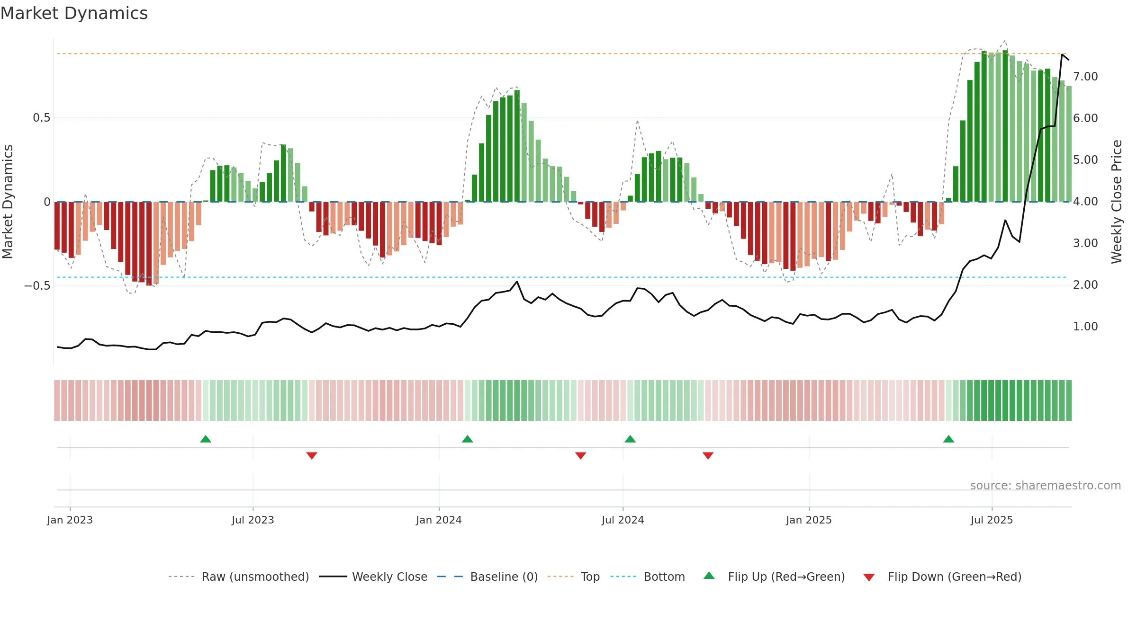Select the flip-up marker before Jul 2025
Viewport: 1137px width, 639px height.
point(948,439)
